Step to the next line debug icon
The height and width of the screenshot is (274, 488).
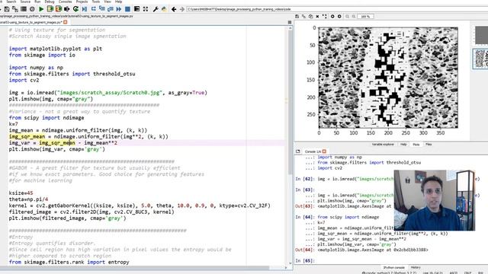(94, 9)
